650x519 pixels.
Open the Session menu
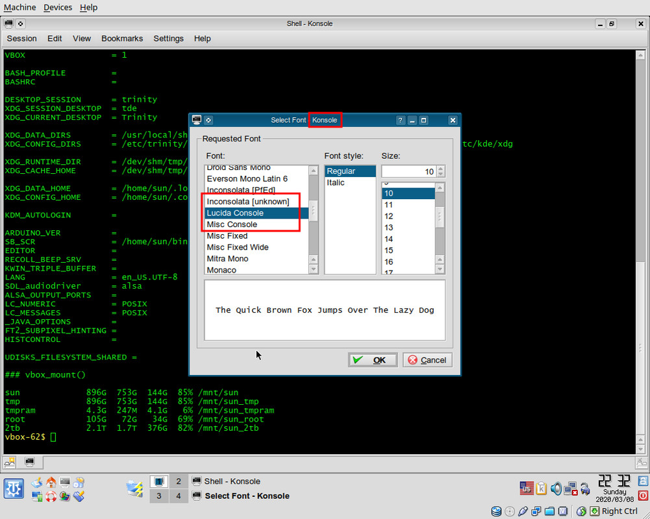click(x=21, y=38)
